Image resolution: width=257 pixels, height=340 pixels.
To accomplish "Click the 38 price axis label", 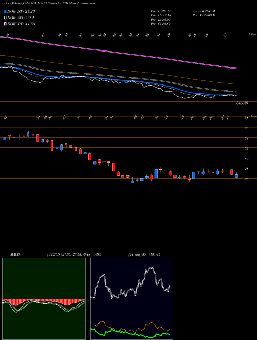I will 246,118.
